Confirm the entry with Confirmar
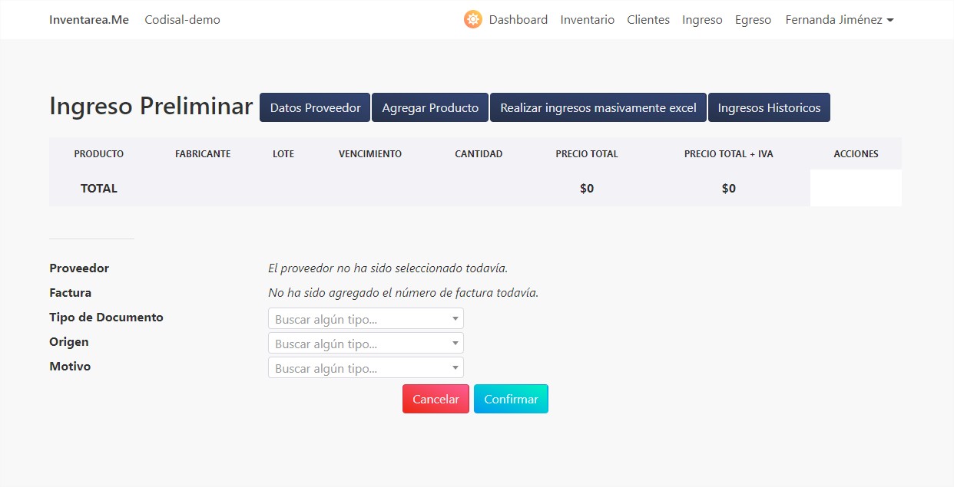 coord(511,399)
